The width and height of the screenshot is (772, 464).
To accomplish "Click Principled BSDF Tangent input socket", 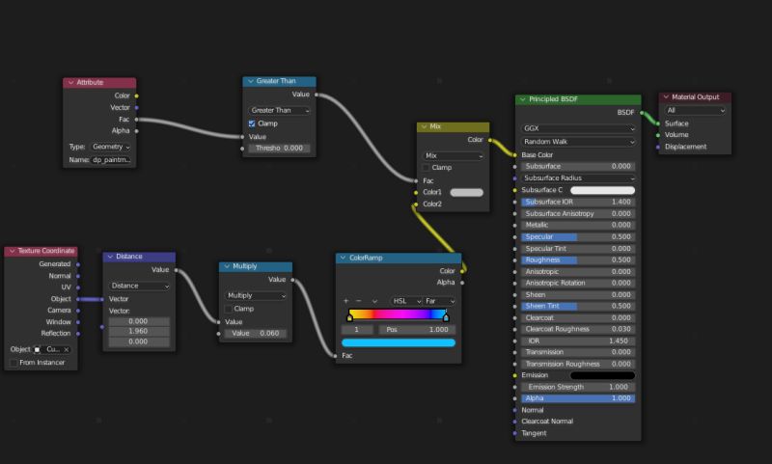I will (x=515, y=433).
